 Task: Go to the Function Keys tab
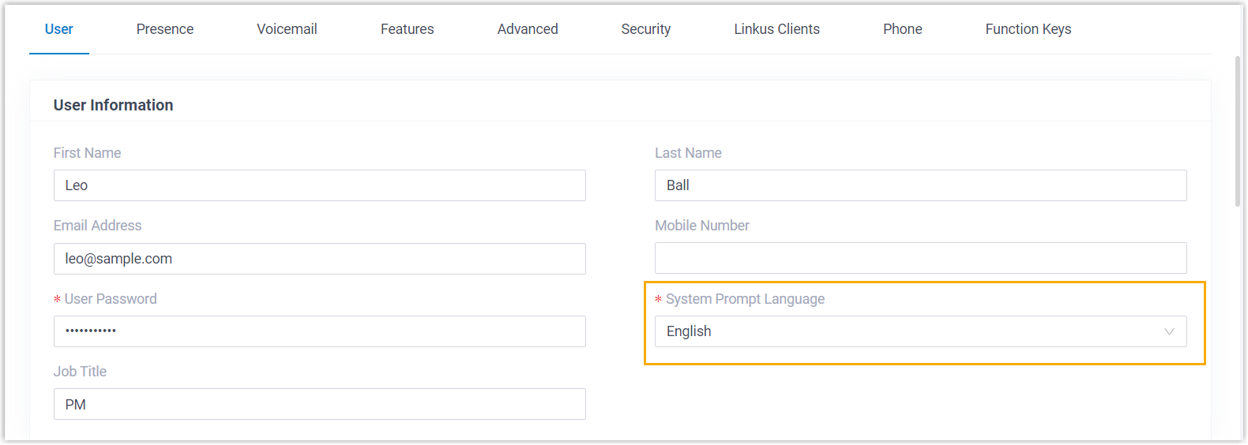pos(1028,29)
